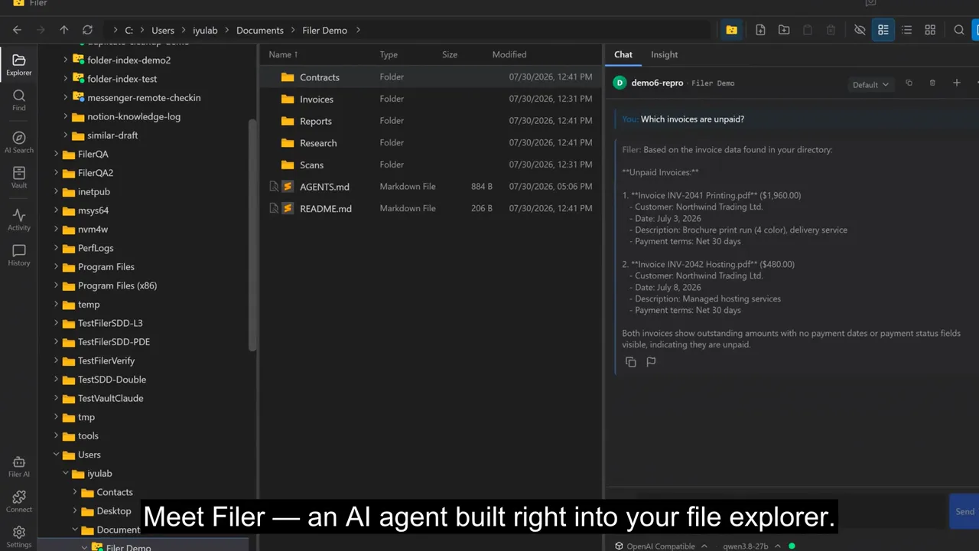Delete the demo6-repro chat session
The image size is (979, 551).
[932, 83]
